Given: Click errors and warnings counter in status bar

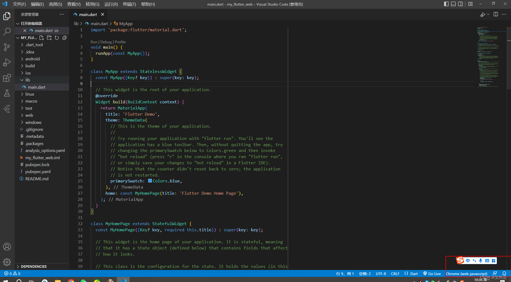Looking at the screenshot, I should [x=12, y=273].
